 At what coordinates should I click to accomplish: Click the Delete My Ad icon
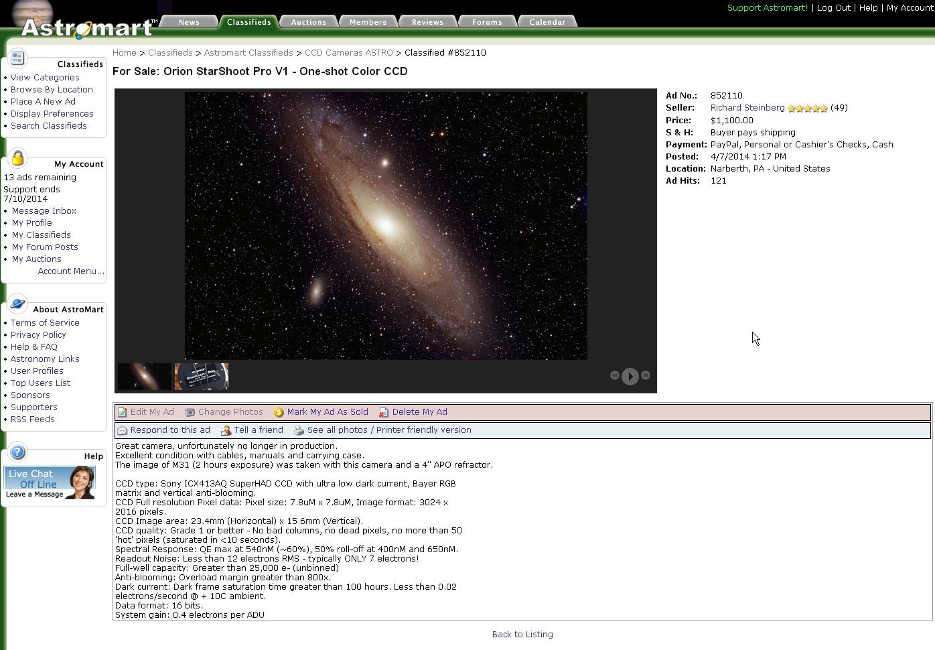pos(384,412)
